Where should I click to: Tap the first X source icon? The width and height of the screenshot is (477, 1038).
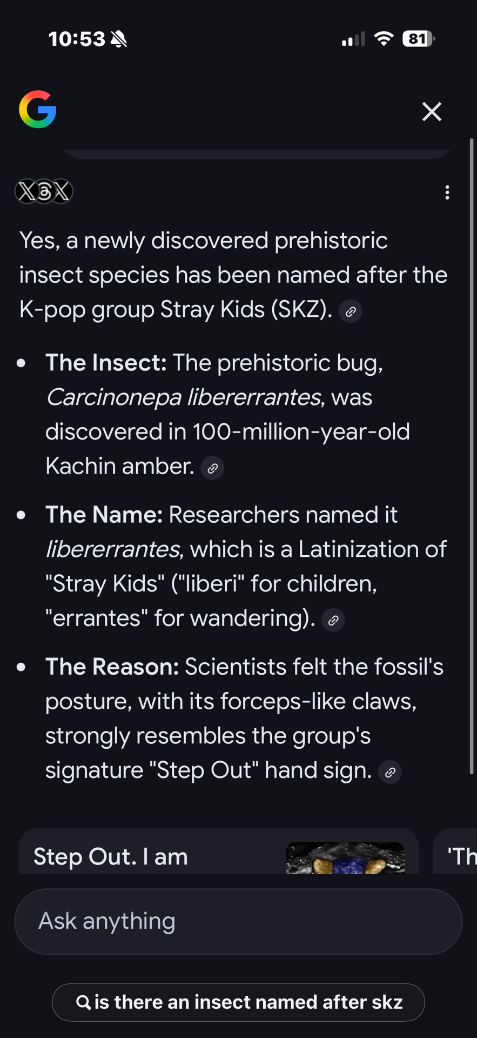click(x=26, y=191)
